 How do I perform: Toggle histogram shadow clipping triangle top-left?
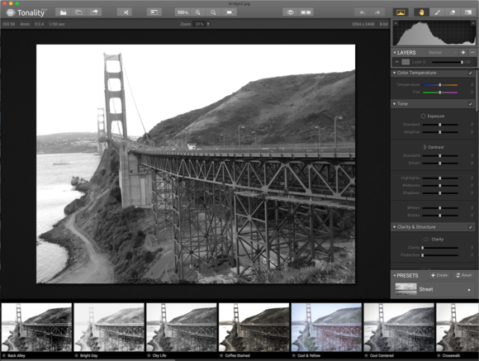point(396,23)
